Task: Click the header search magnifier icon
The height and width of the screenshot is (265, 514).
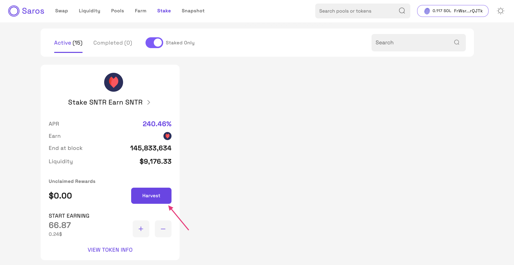Action: [x=402, y=11]
